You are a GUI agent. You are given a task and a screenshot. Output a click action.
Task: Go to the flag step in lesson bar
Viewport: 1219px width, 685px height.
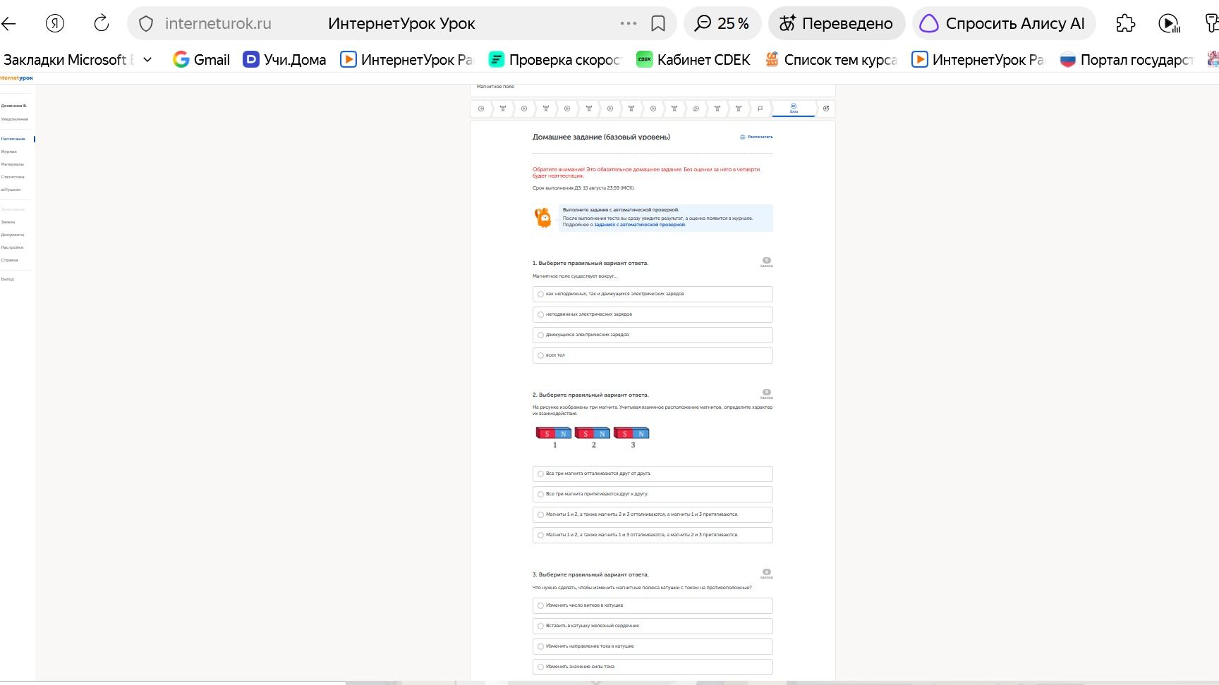(760, 109)
